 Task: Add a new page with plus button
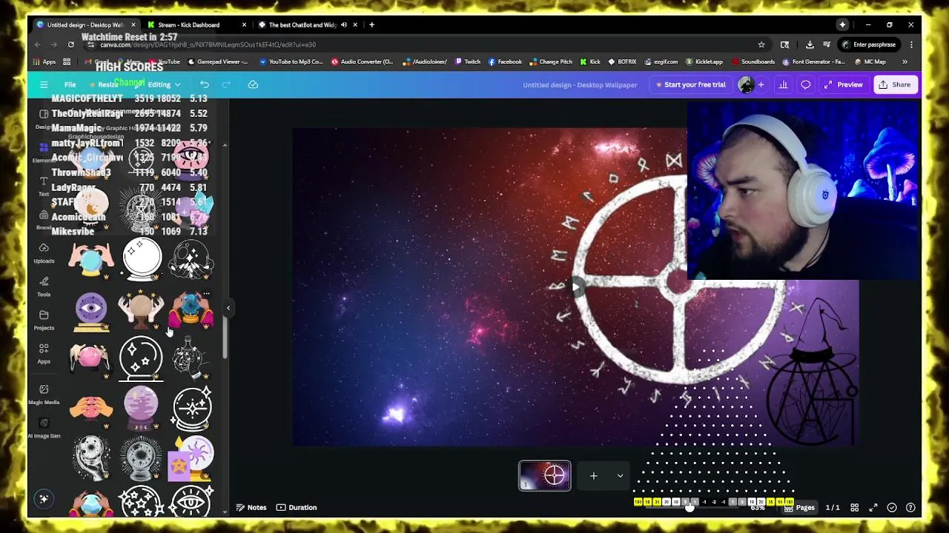point(593,476)
